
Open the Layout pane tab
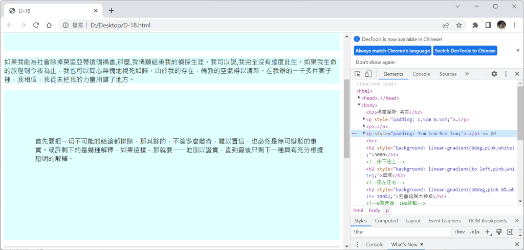(x=413, y=221)
